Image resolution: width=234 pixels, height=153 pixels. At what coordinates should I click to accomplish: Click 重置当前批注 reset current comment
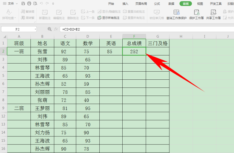coord(134,11)
